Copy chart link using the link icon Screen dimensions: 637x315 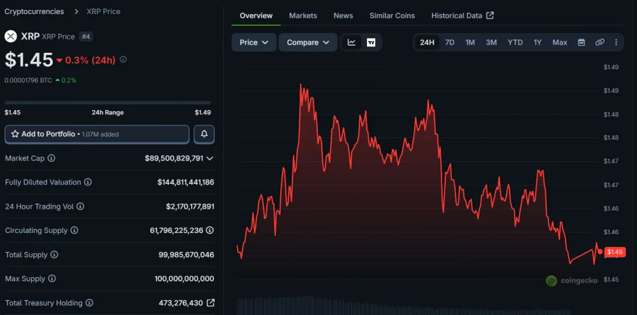pyautogui.click(x=599, y=42)
